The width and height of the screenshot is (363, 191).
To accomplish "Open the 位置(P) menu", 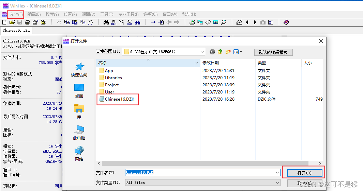I will click(70, 14).
